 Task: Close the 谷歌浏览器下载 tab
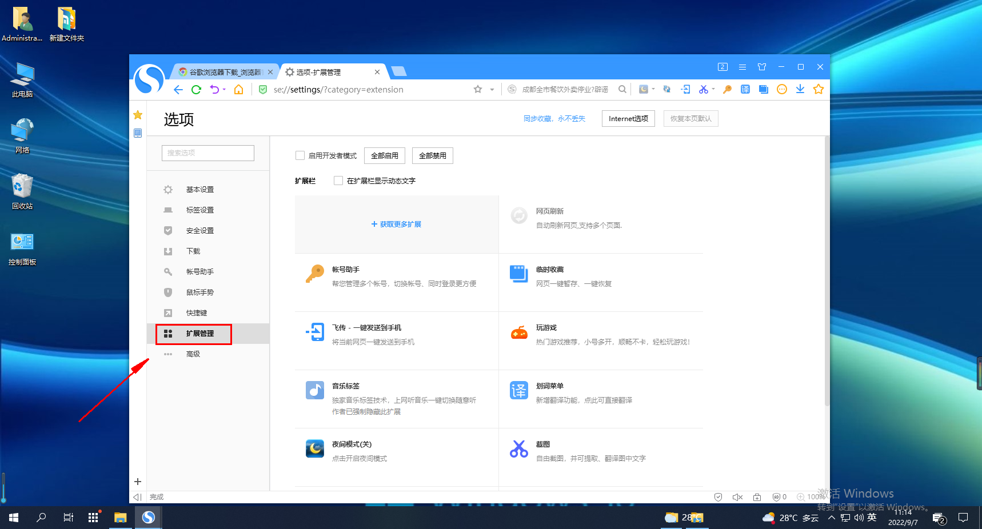tap(270, 72)
